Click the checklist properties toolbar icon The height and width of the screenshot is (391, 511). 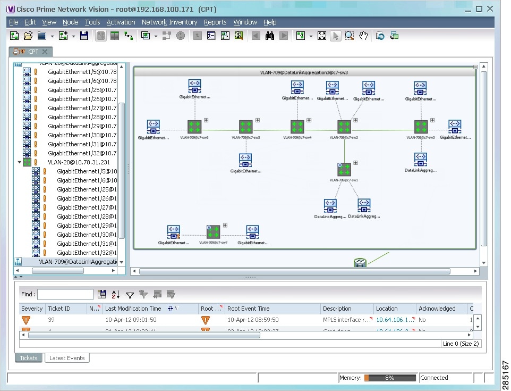click(x=211, y=36)
